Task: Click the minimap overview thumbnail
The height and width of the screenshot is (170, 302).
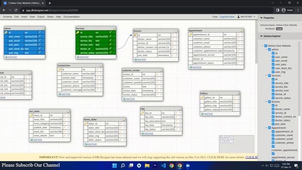Action: pos(236,144)
